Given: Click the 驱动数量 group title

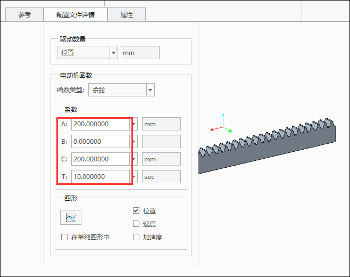Looking at the screenshot, I should [73, 39].
